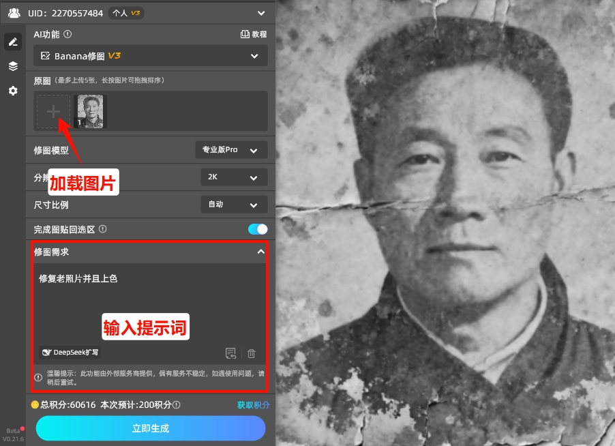Viewport: 615px width, 446px height.
Task: Open the layers panel icon in left sidebar
Action: coord(12,66)
